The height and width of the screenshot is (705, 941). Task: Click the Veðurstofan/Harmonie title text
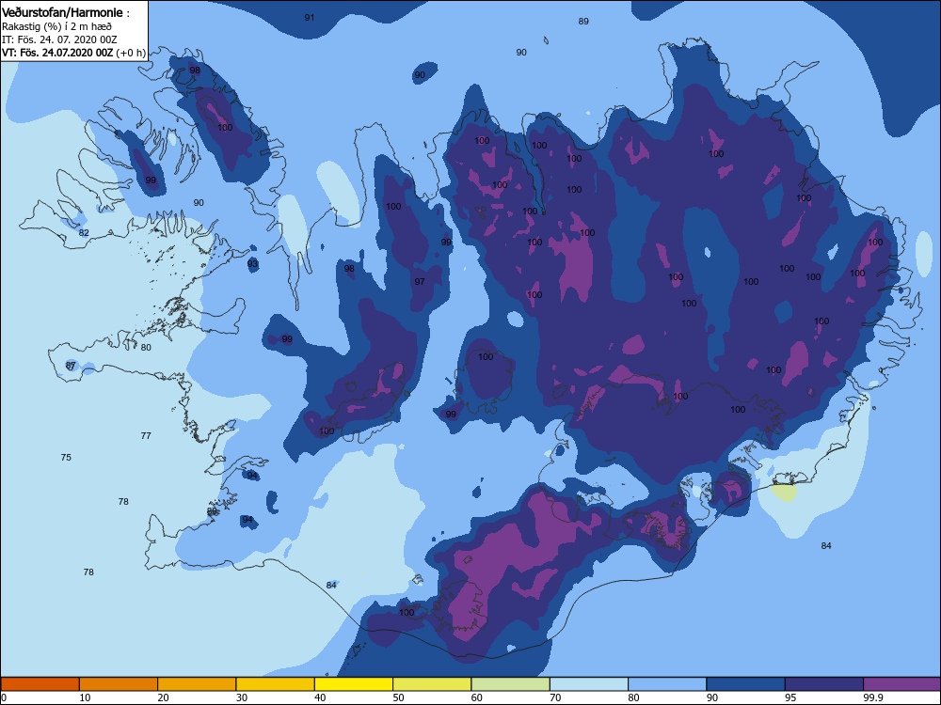[x=62, y=12]
